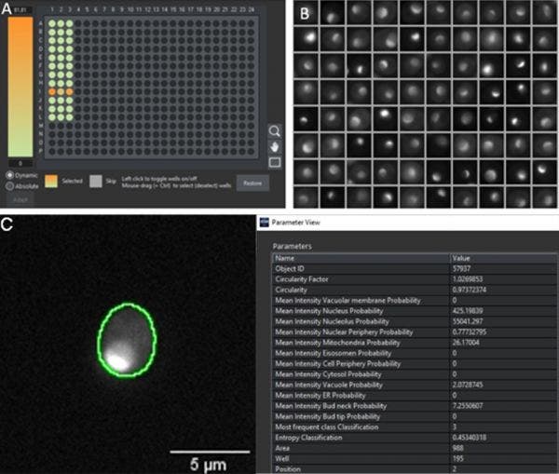This screenshot has height=474, width=559.
Task: Click the minimum scale value field below the color bar
Action: click(20, 165)
